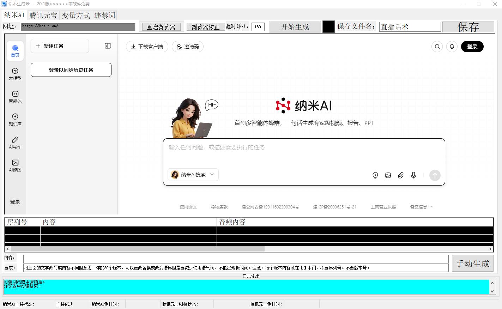Click the 手动生成 button
Screen dimensions: 502x309
pyautogui.click(x=473, y=263)
